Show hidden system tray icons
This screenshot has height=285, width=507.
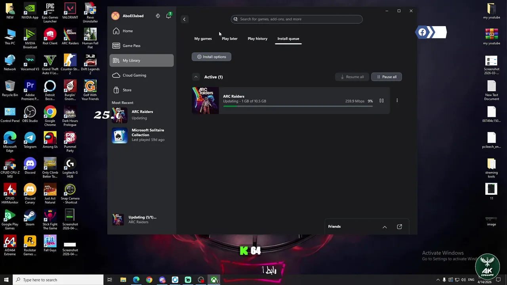[x=438, y=280]
